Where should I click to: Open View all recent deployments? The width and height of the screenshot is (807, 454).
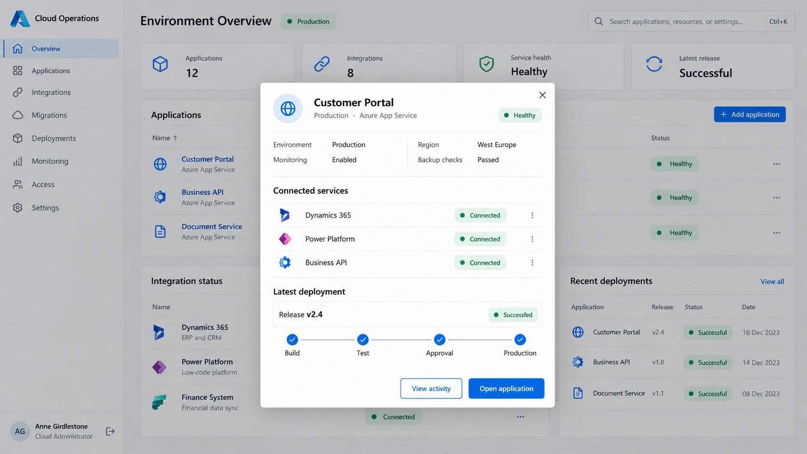coord(772,281)
